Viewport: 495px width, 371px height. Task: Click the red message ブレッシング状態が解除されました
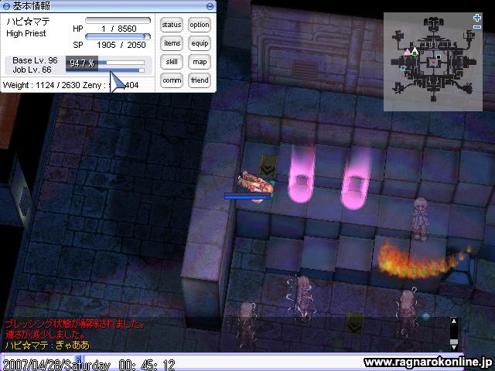point(74,324)
